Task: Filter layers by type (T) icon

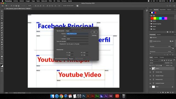Action: point(167,61)
